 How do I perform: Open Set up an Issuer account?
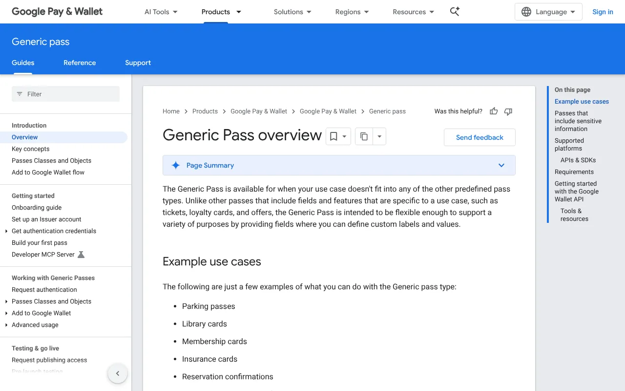pyautogui.click(x=46, y=219)
